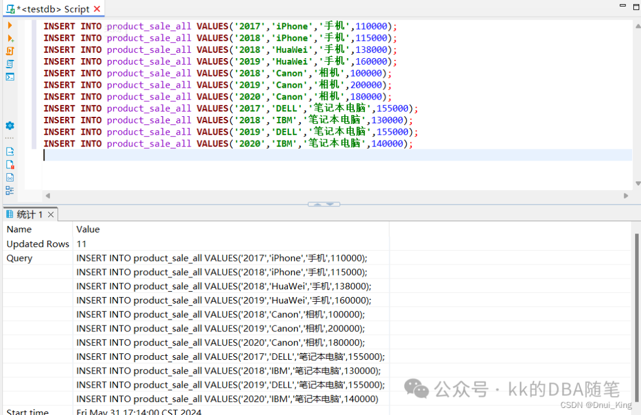Screen dimensions: 641x415
Task: Click the editor scroll-down arrow
Action: pos(637,183)
